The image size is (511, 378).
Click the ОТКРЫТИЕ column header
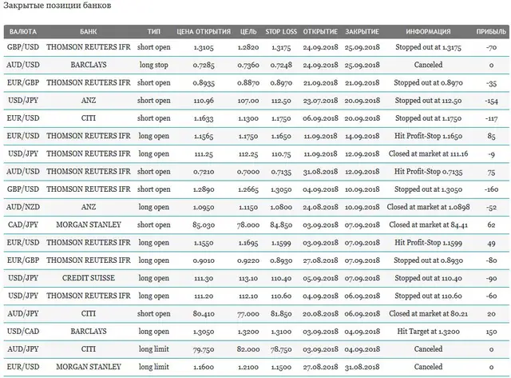click(320, 32)
